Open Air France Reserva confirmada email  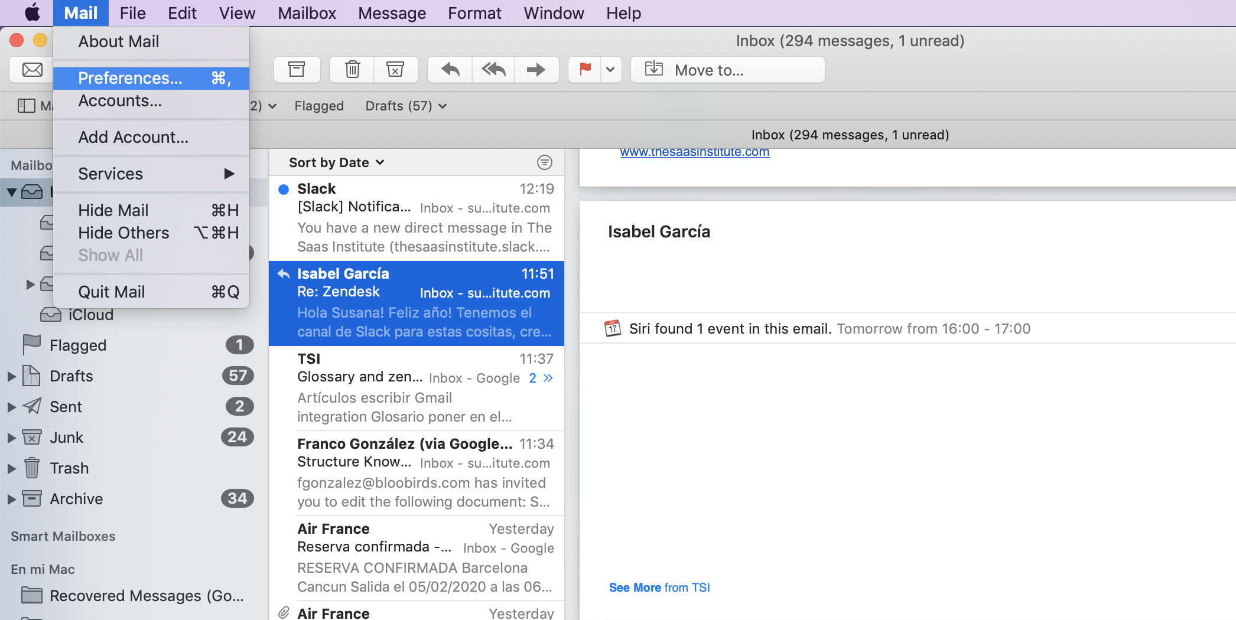tap(417, 559)
